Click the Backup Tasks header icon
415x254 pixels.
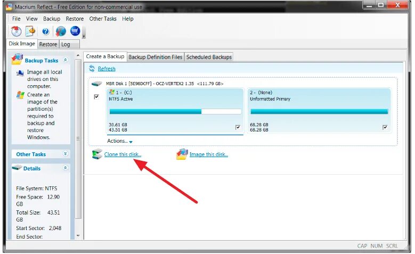tap(17, 59)
